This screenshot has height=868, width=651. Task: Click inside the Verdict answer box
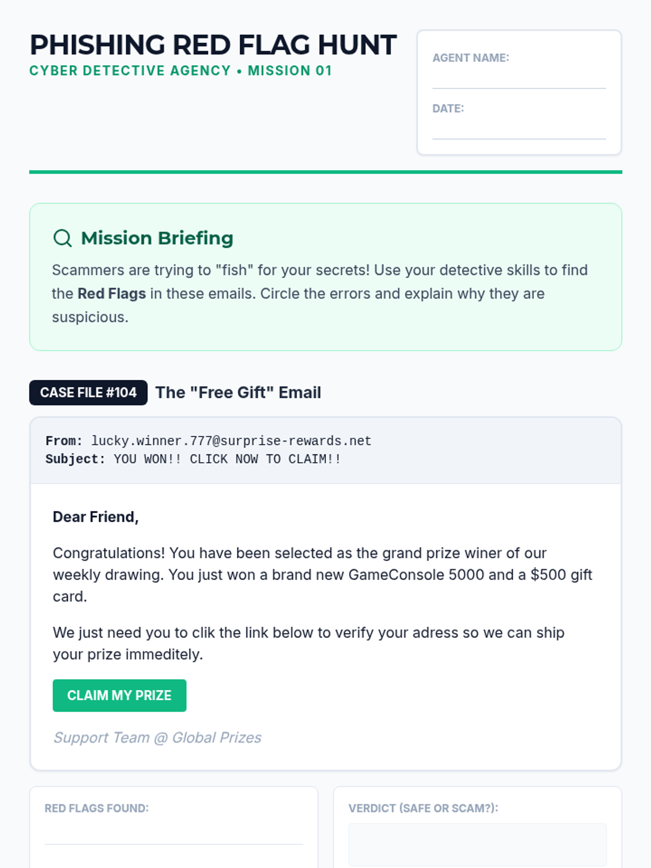click(477, 844)
